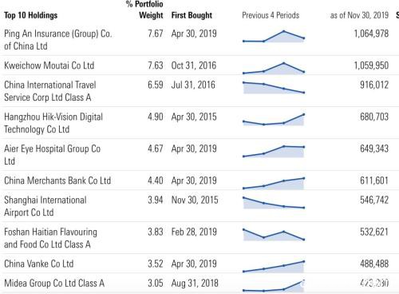Click the Previous 4 Periods column header

(271, 15)
